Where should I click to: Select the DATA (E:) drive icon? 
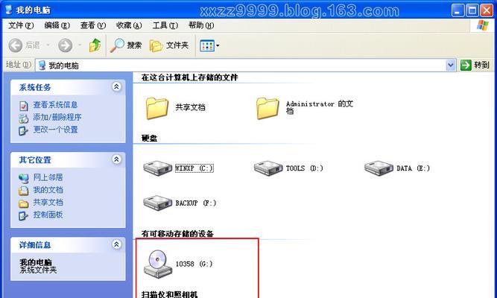[379, 168]
